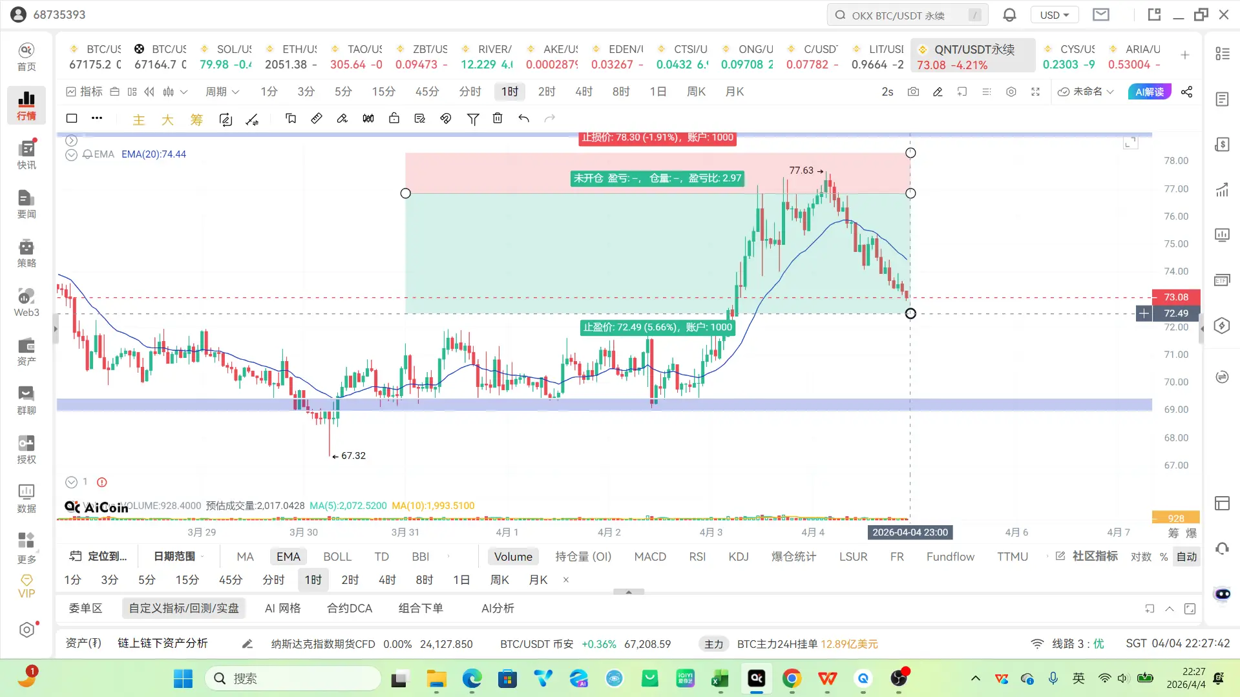Screen dimensions: 1240x697
Task: Open the 委单区 order area tab
Action: [86, 609]
